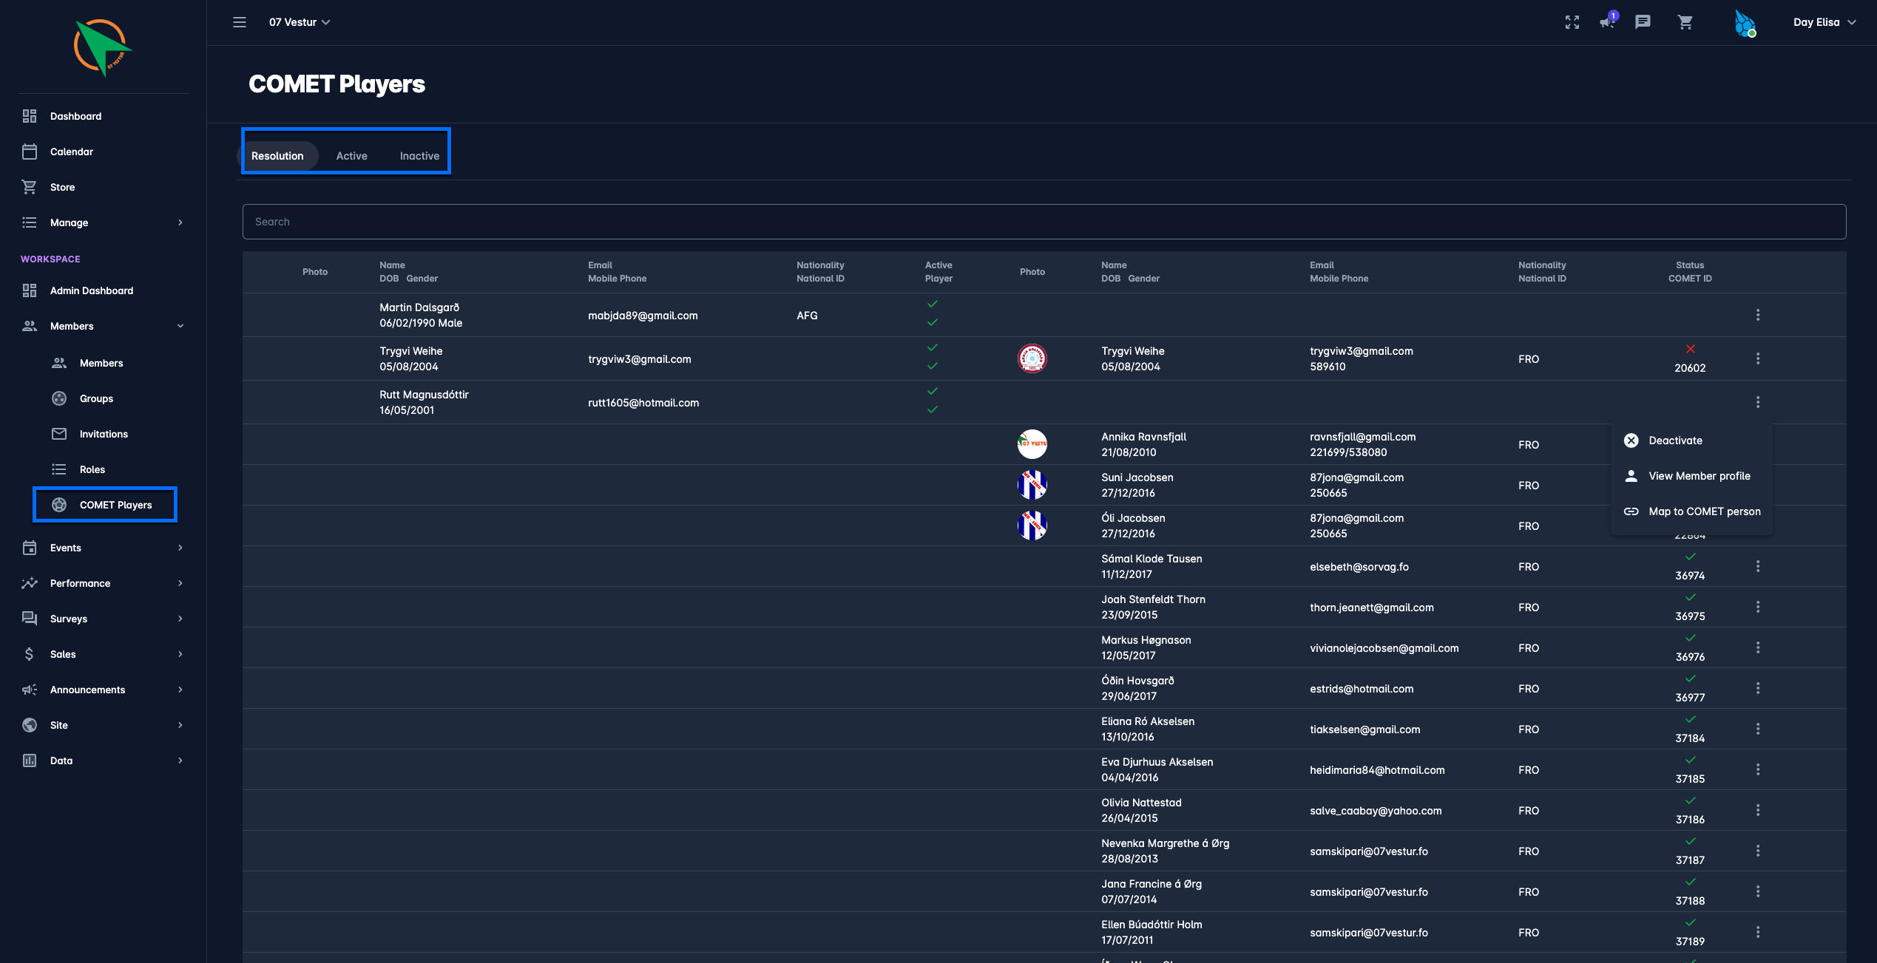Expand the 07 Vestur workspace dropdown
Screen dimensions: 1877x963
point(300,22)
